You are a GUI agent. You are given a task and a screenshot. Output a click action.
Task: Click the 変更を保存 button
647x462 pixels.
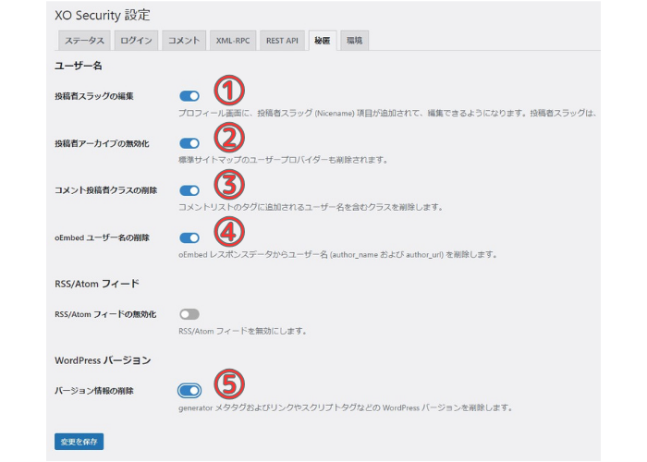tap(79, 442)
